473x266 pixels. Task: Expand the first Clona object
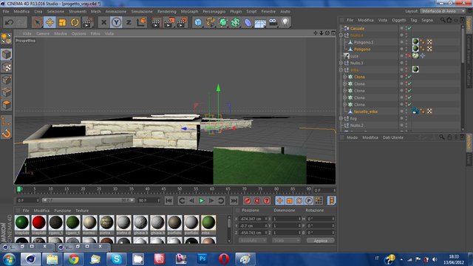coord(344,77)
